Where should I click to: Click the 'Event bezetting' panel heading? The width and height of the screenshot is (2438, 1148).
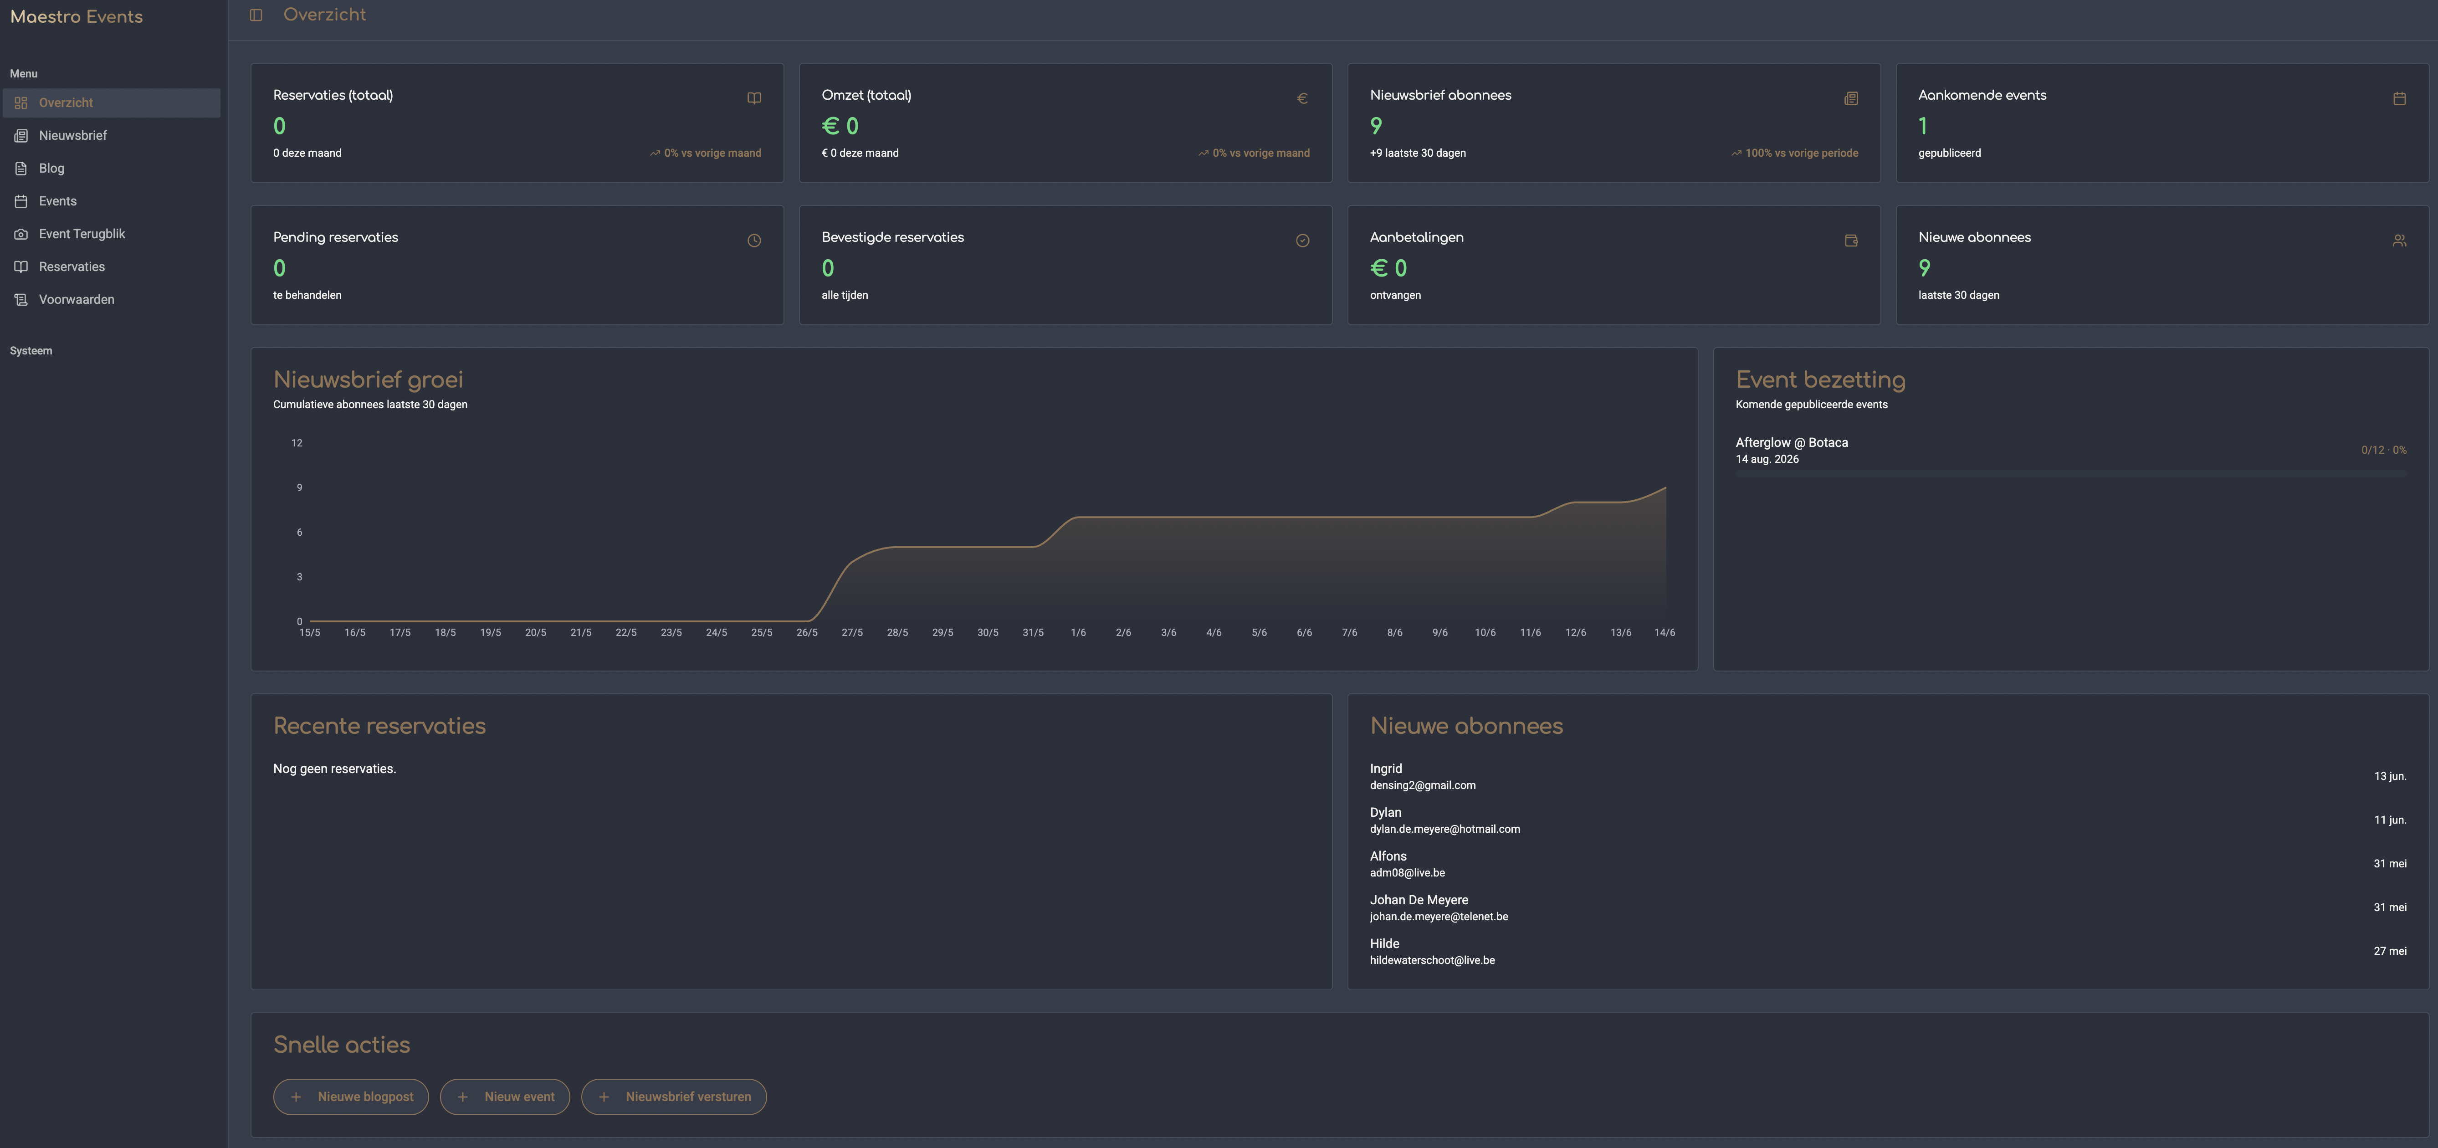pos(1820,380)
